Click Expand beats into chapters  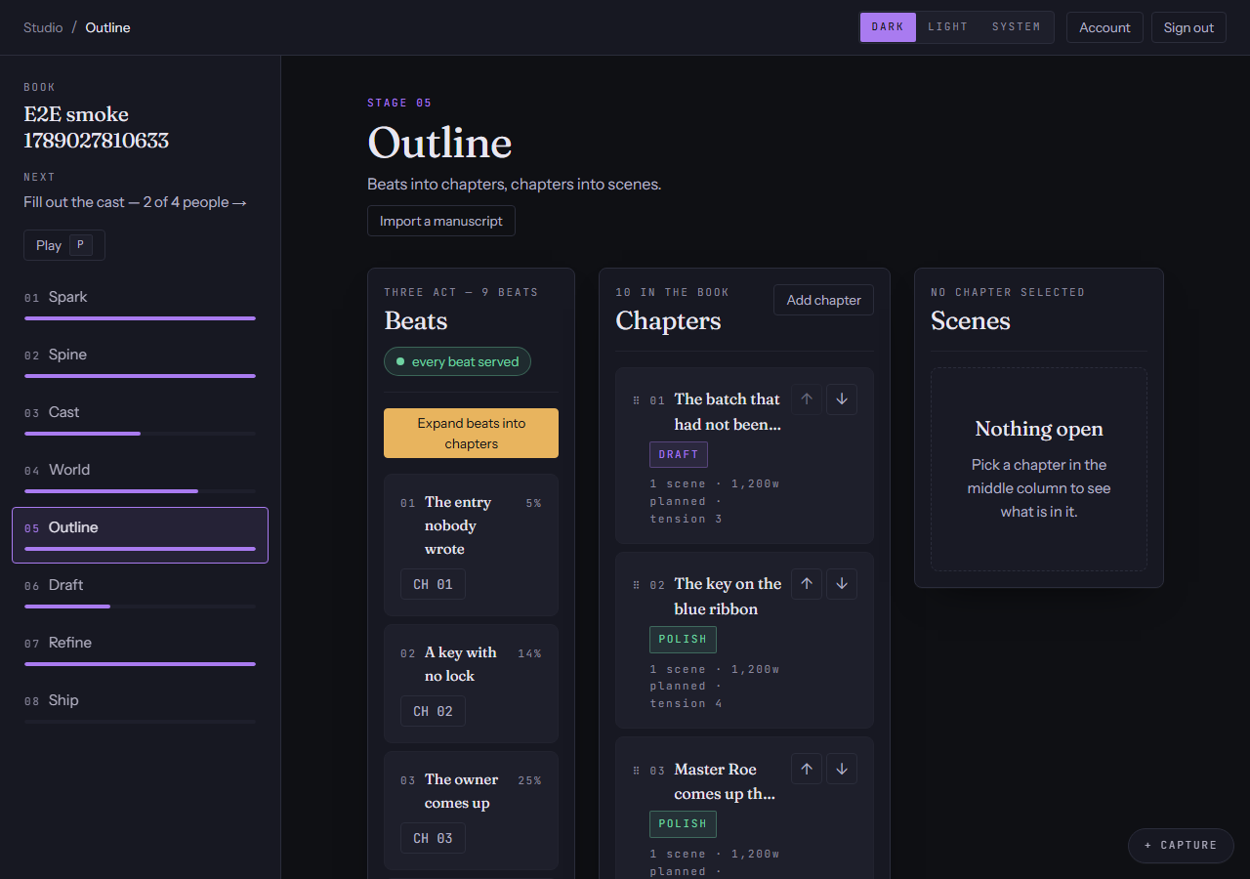point(471,433)
